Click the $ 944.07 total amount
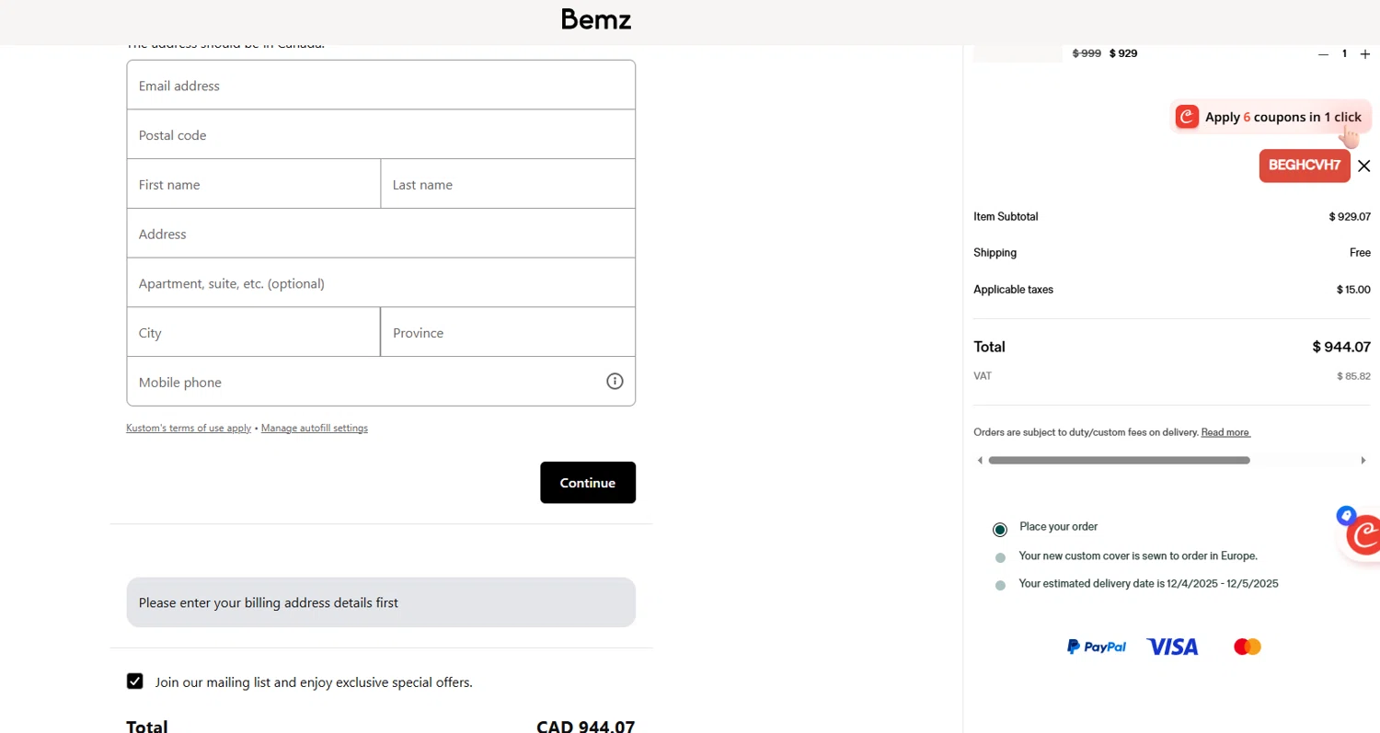Image resolution: width=1380 pixels, height=733 pixels. pos(1341,347)
